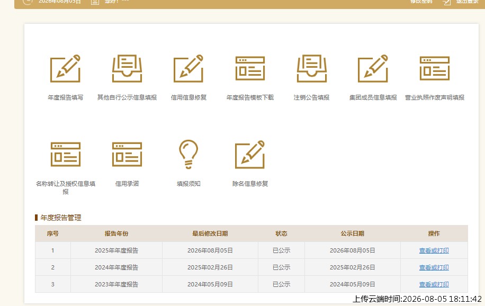Click 查看或打印 for the 2024年年度报告 row
Screen dimensions: 485x306
[434, 267]
